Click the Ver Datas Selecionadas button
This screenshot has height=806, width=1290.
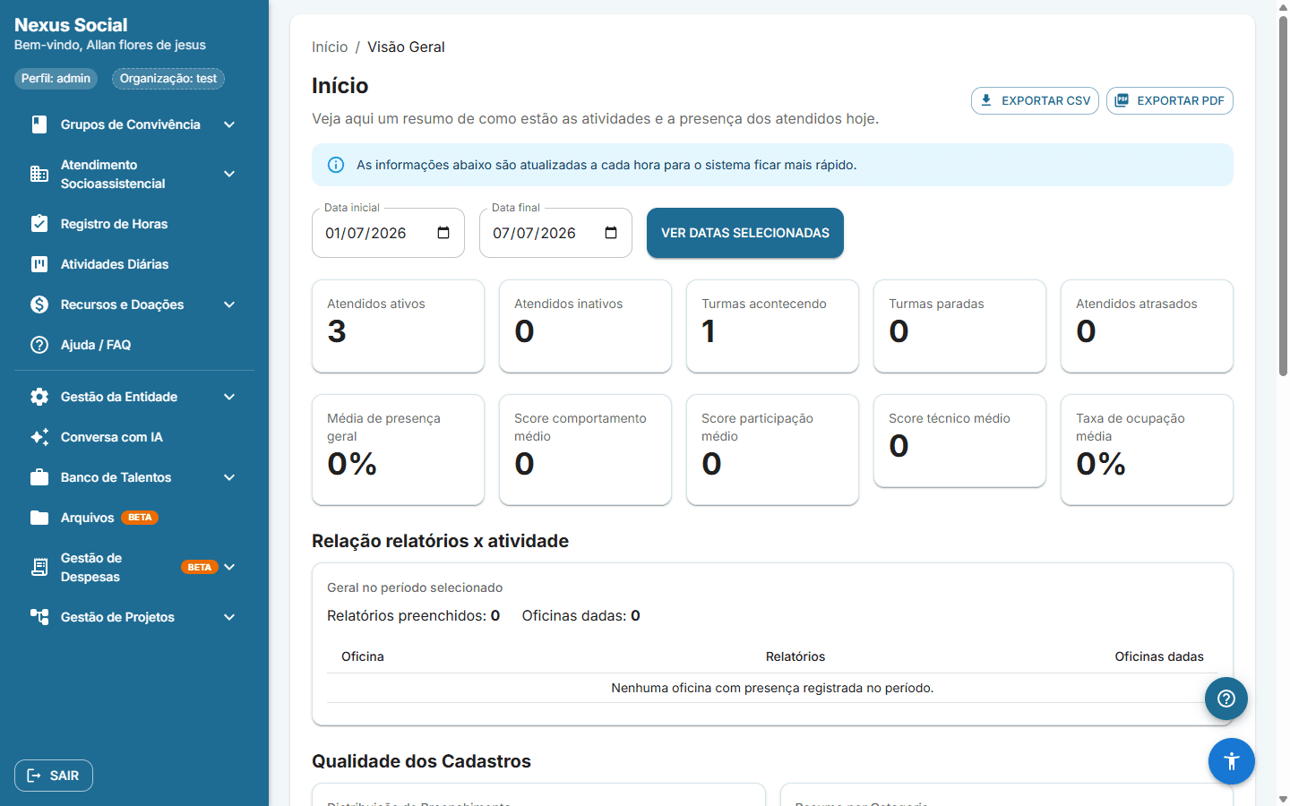click(x=745, y=233)
